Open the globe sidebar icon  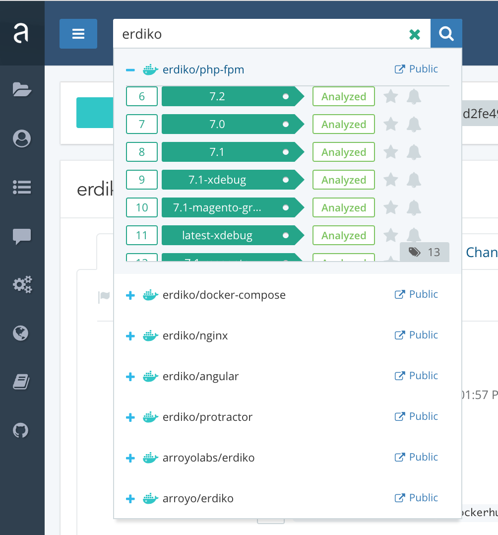coord(21,334)
